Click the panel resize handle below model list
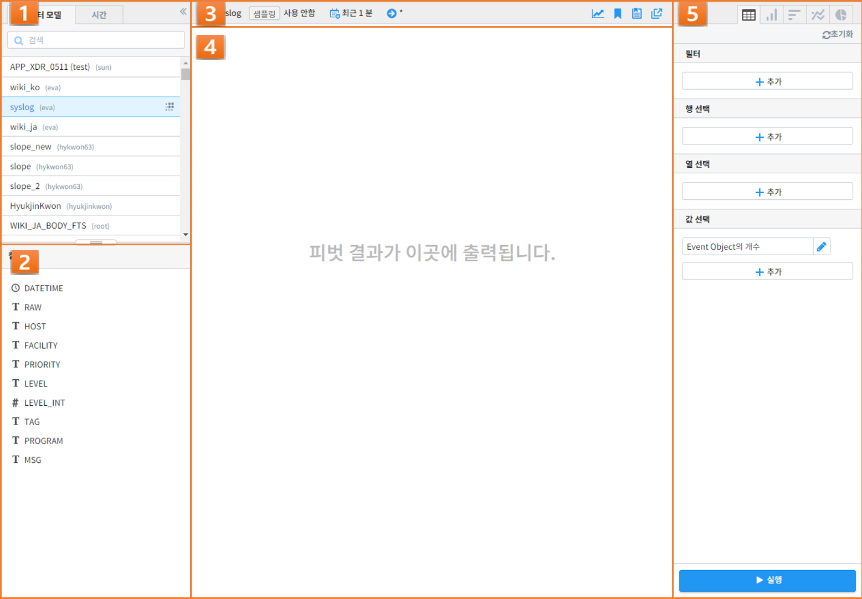The height and width of the screenshot is (599, 862). coord(96,242)
